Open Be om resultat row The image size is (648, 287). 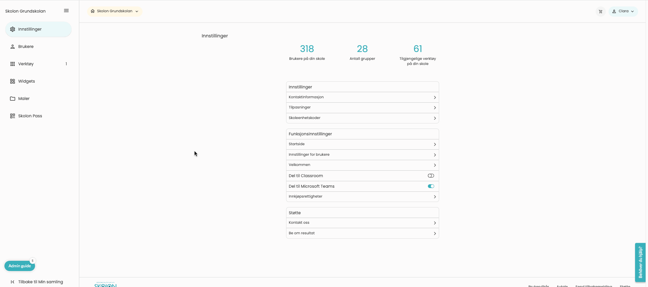tap(362, 233)
